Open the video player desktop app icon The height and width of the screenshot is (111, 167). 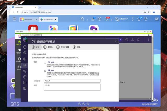(x=74, y=28)
